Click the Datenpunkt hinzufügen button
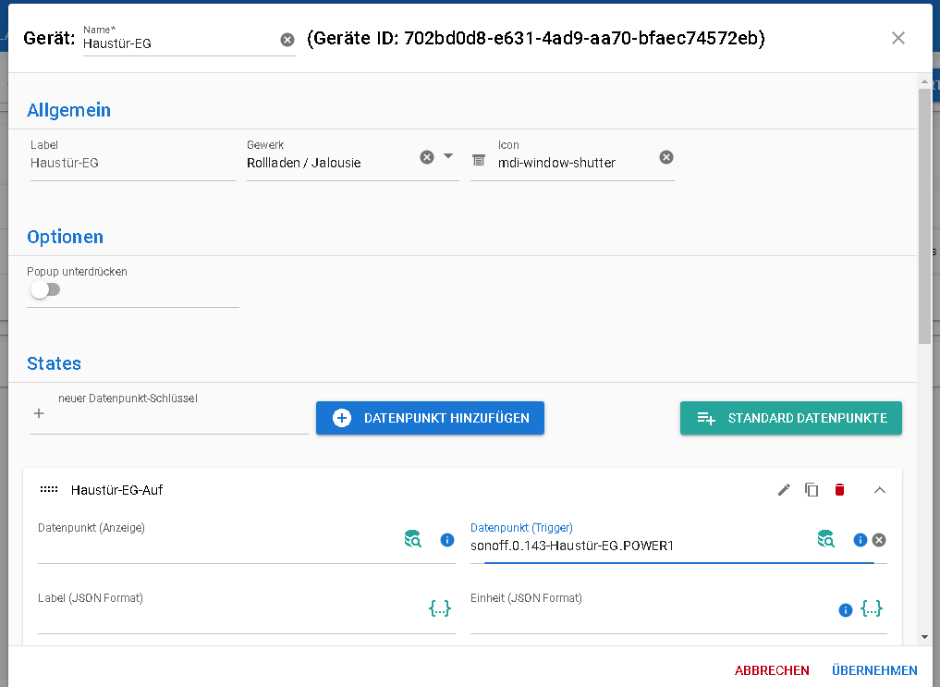 click(x=430, y=418)
